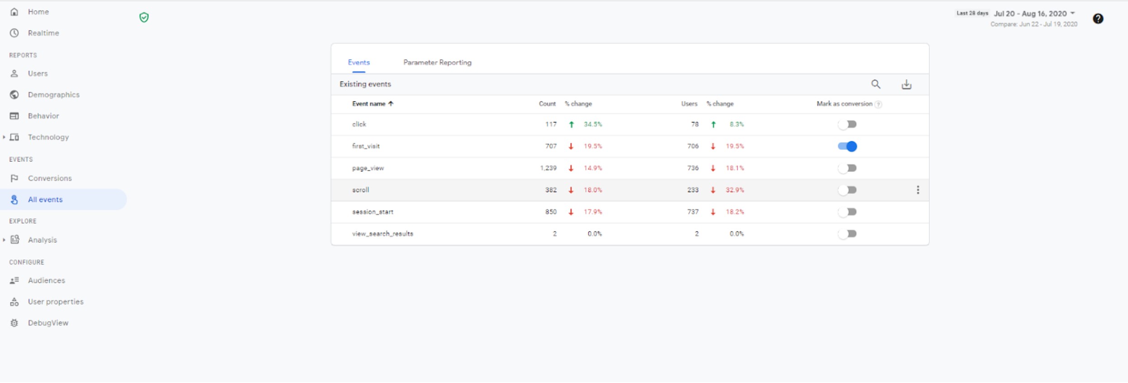The image size is (1128, 383).
Task: Open the Conversions page
Action: click(x=50, y=178)
